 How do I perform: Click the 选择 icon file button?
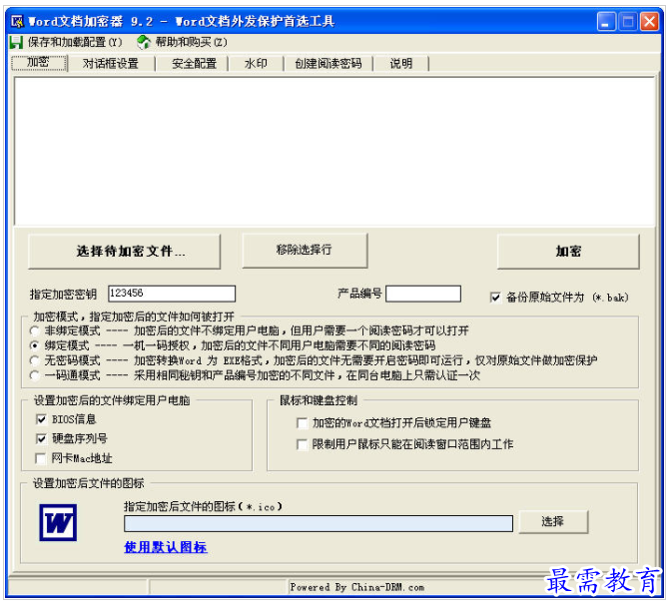553,522
